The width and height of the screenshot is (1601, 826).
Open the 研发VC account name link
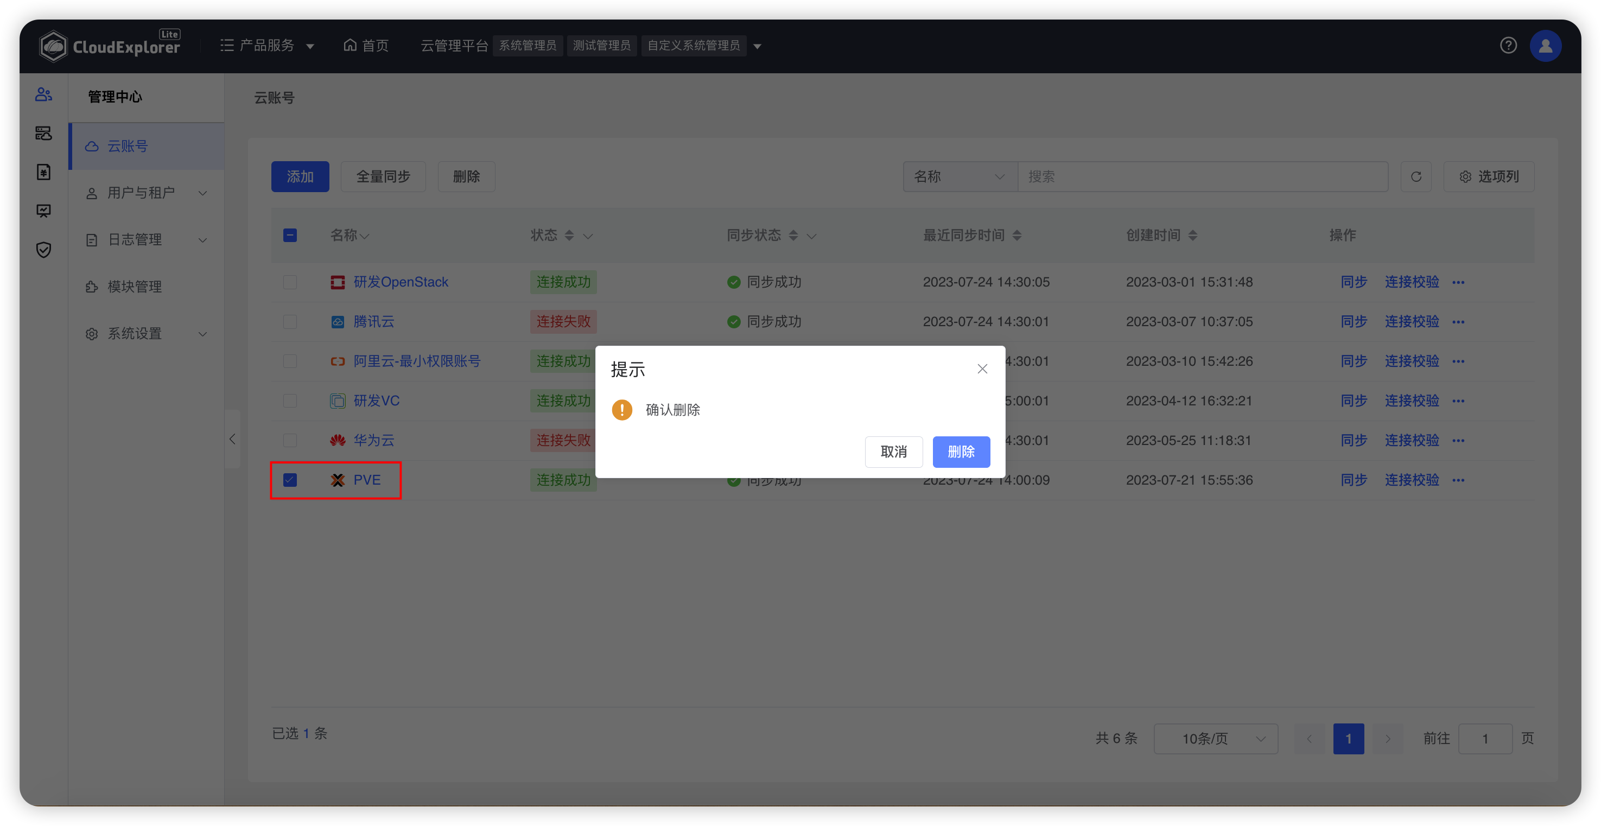click(x=376, y=401)
